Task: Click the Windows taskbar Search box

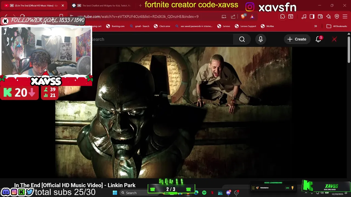Action: tap(133, 193)
